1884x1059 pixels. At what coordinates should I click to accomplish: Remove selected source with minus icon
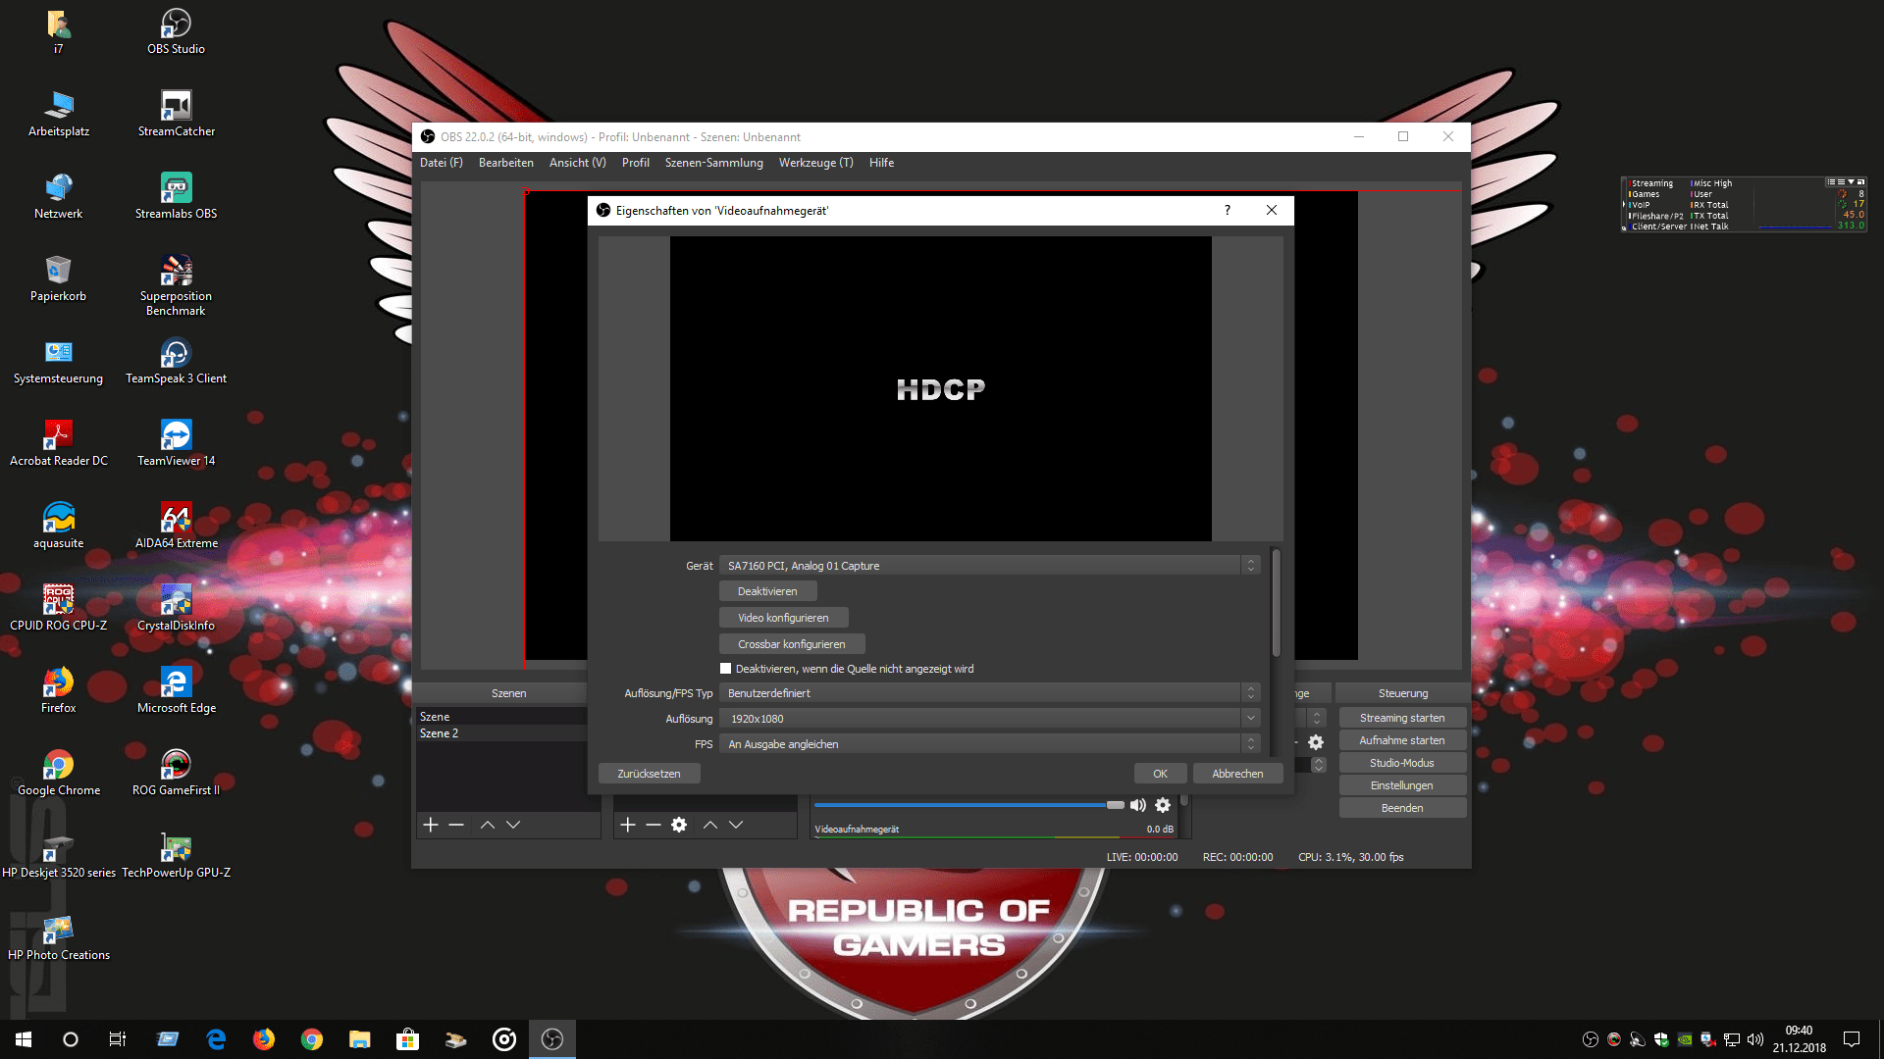(654, 825)
